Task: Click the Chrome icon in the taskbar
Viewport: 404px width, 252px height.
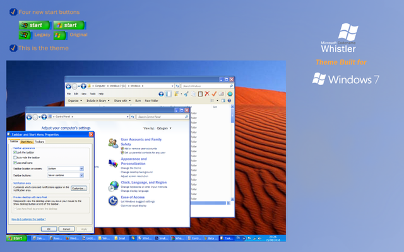Action: click(x=133, y=238)
